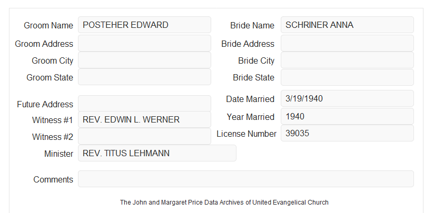Click the Bride State field
Viewport: 424px width, 213px height.
pos(347,77)
